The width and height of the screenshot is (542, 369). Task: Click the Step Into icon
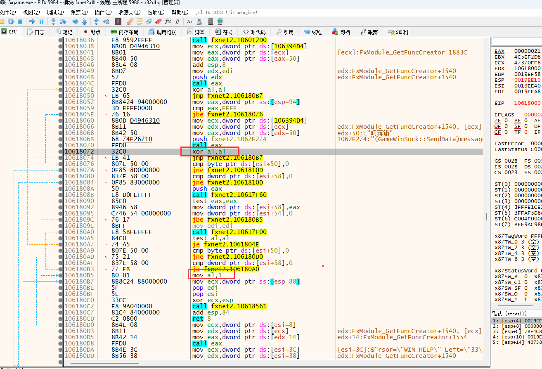point(53,21)
